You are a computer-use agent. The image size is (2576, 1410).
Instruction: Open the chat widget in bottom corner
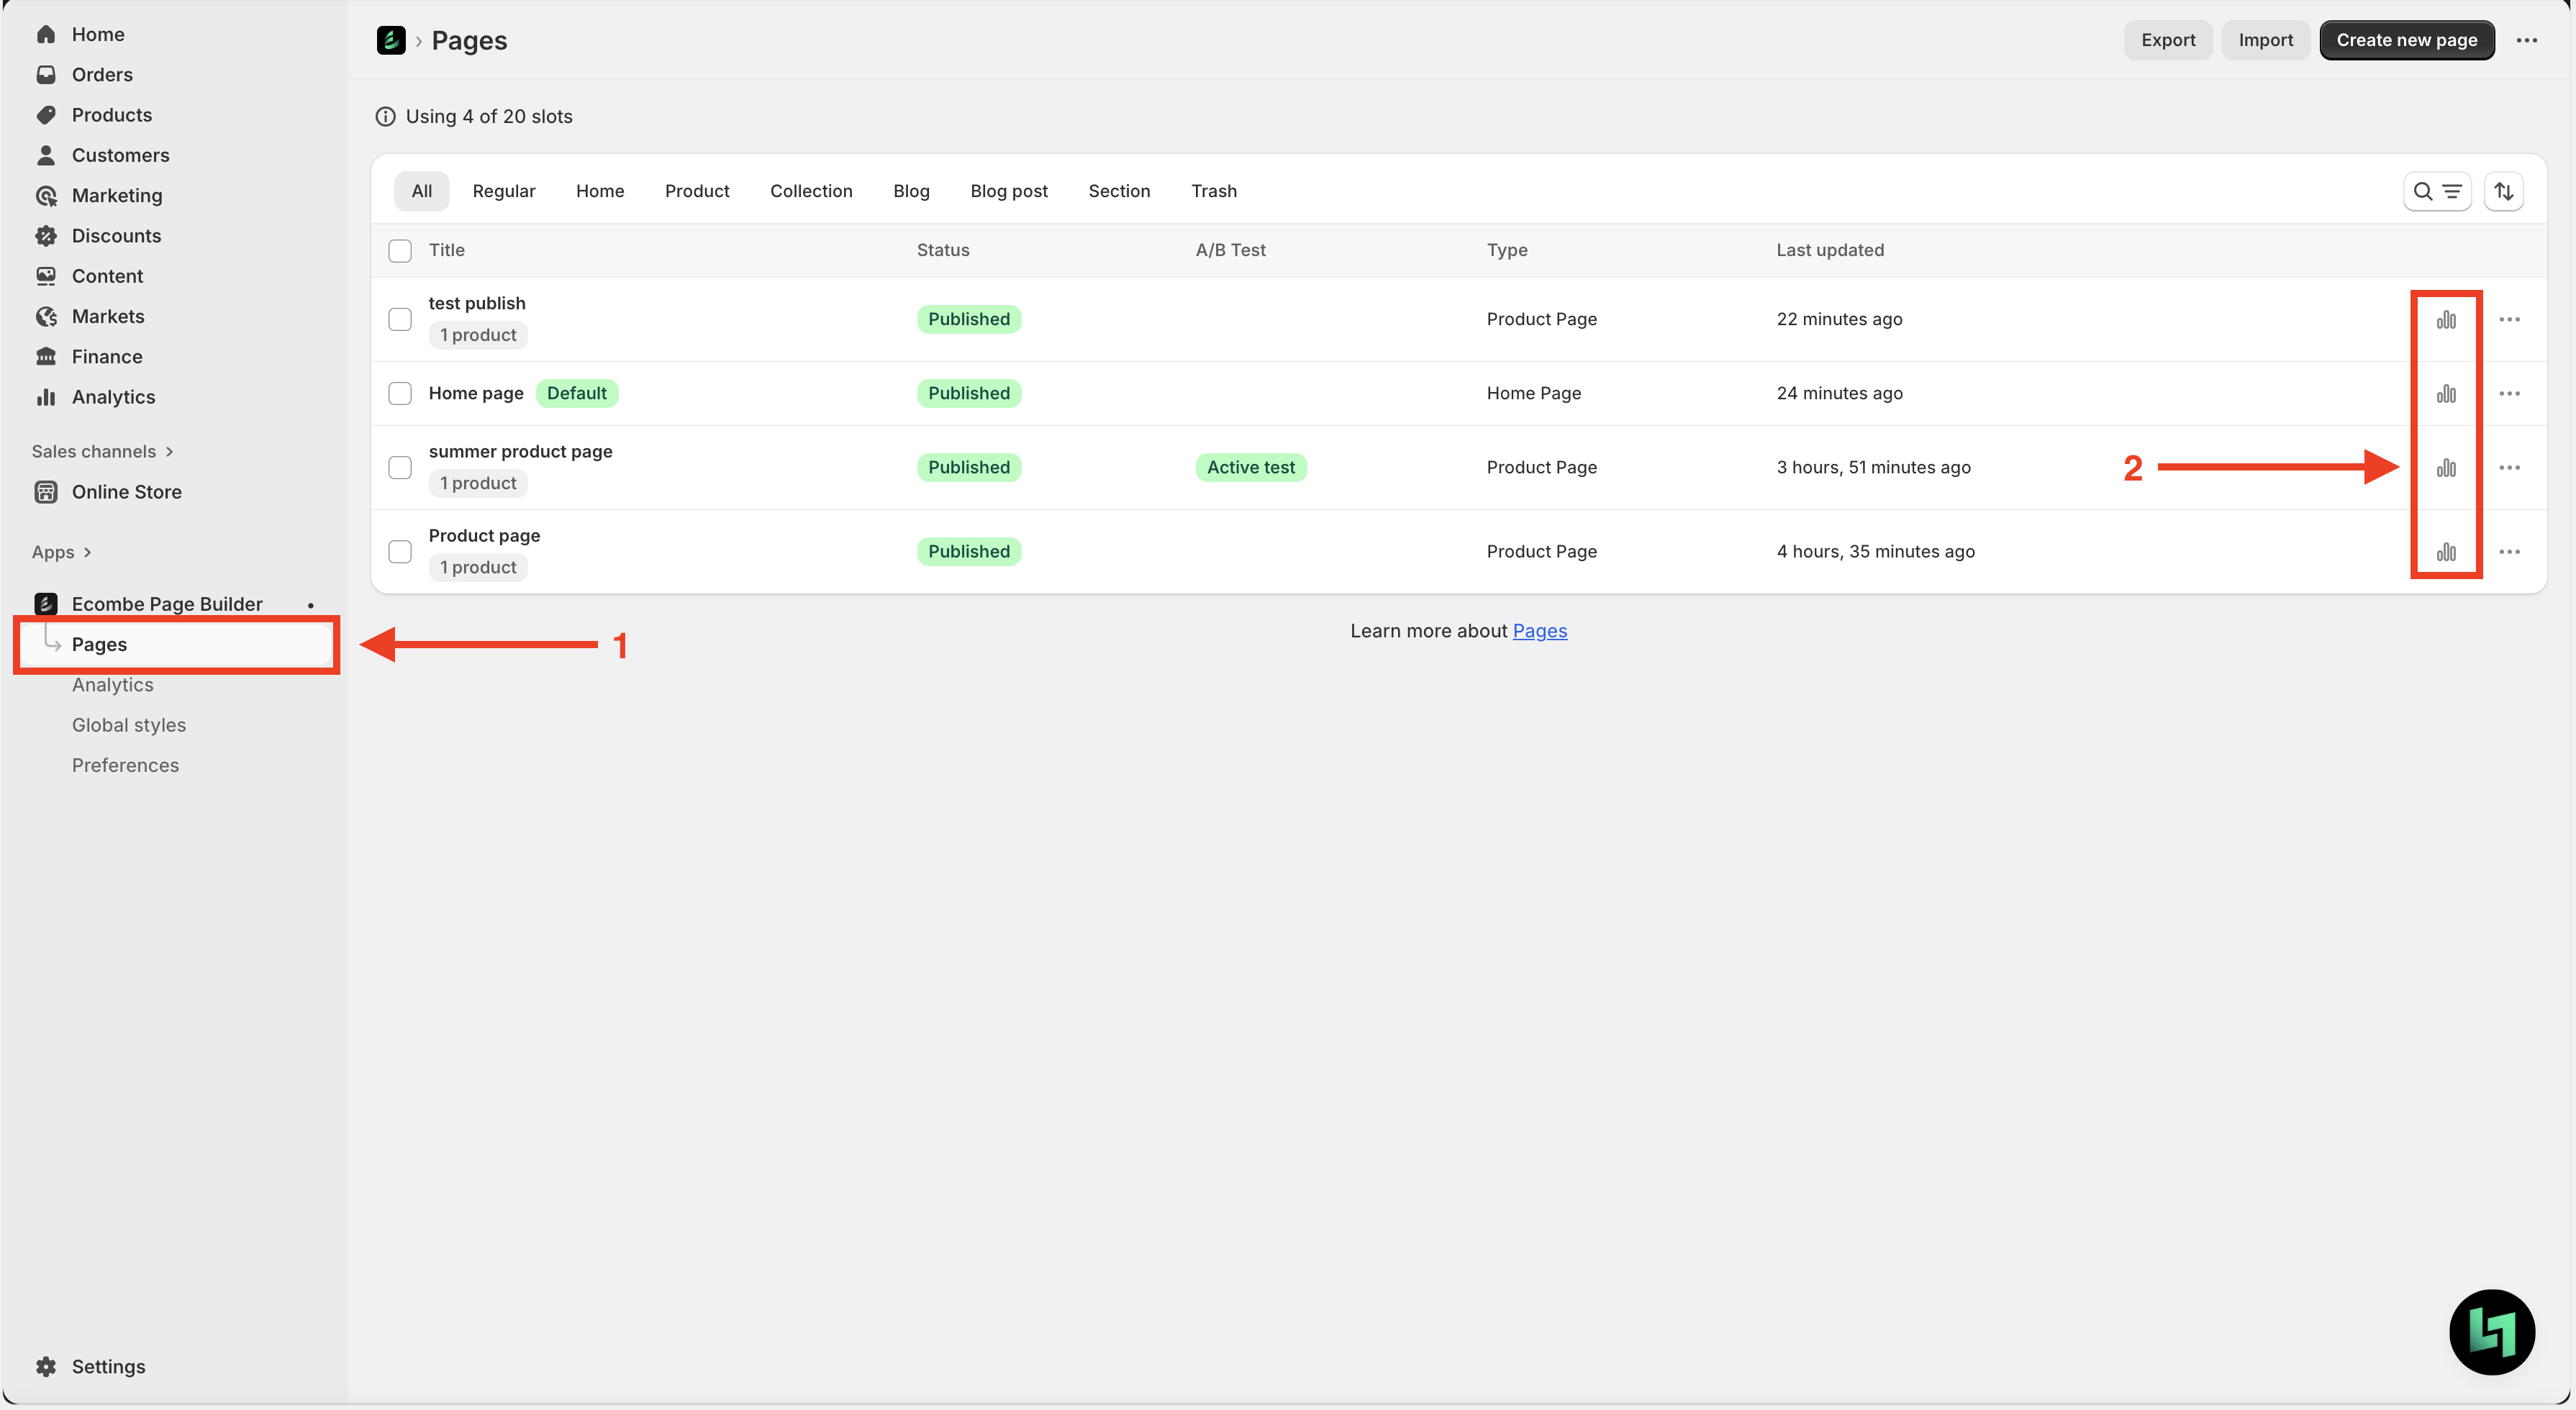click(2491, 1331)
